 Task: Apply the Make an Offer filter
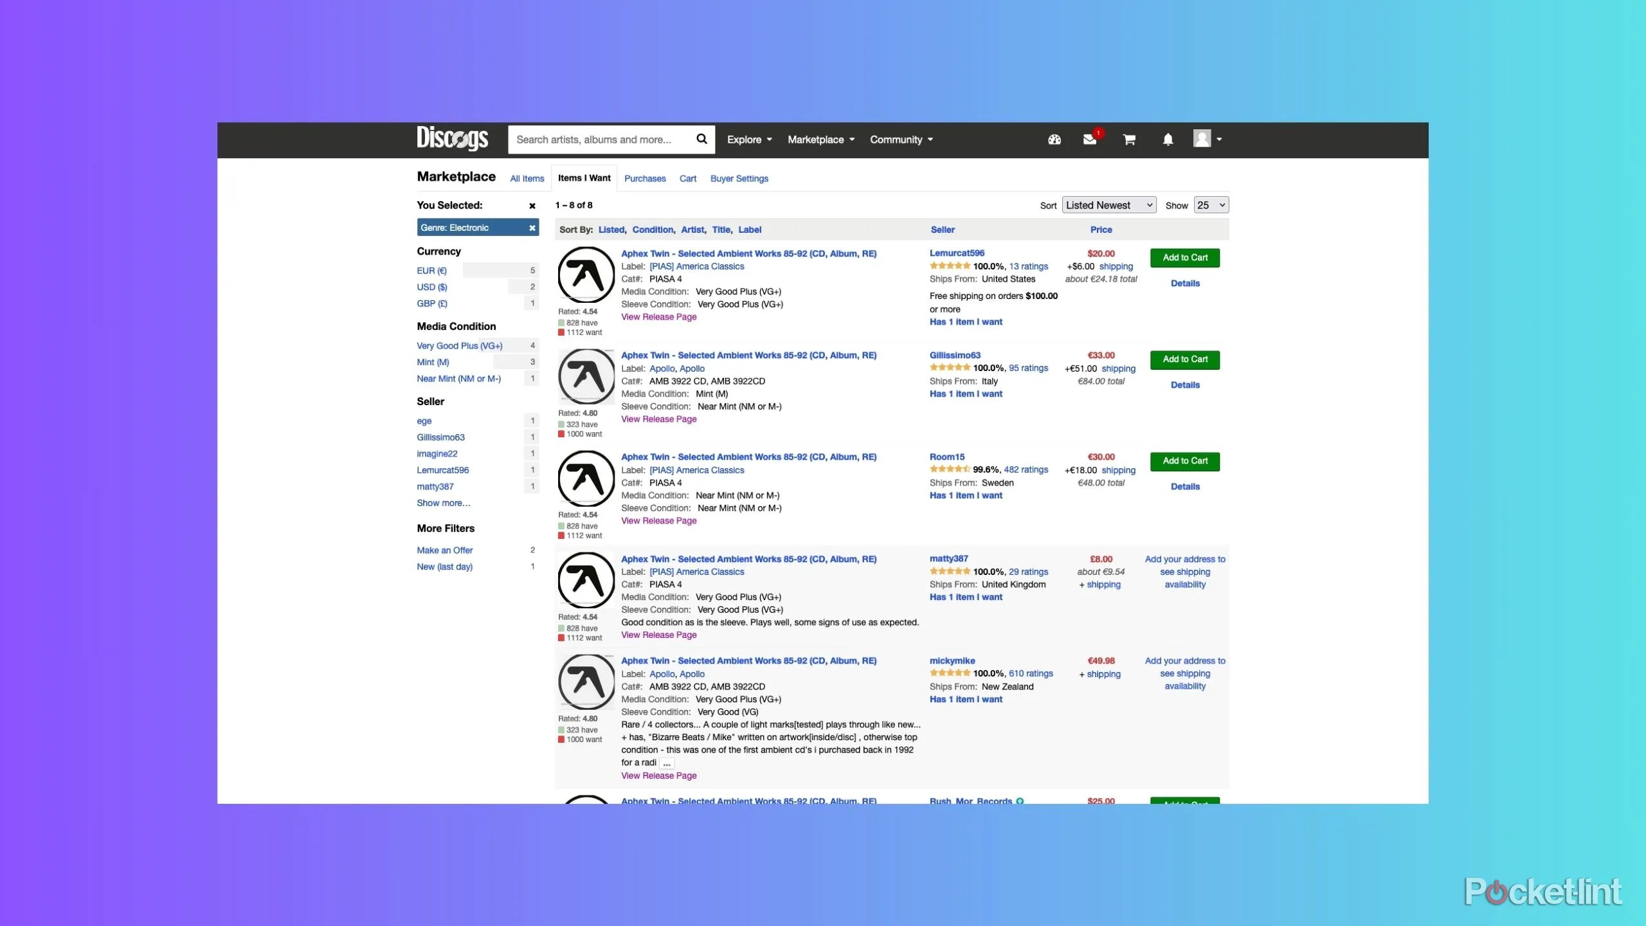(x=445, y=550)
